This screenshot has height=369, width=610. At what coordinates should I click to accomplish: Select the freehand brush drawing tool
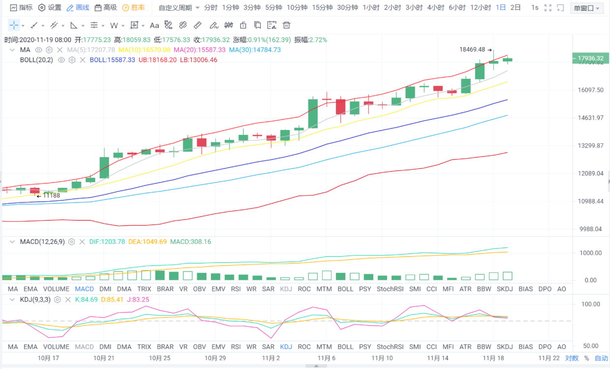pyautogui.click(x=213, y=26)
